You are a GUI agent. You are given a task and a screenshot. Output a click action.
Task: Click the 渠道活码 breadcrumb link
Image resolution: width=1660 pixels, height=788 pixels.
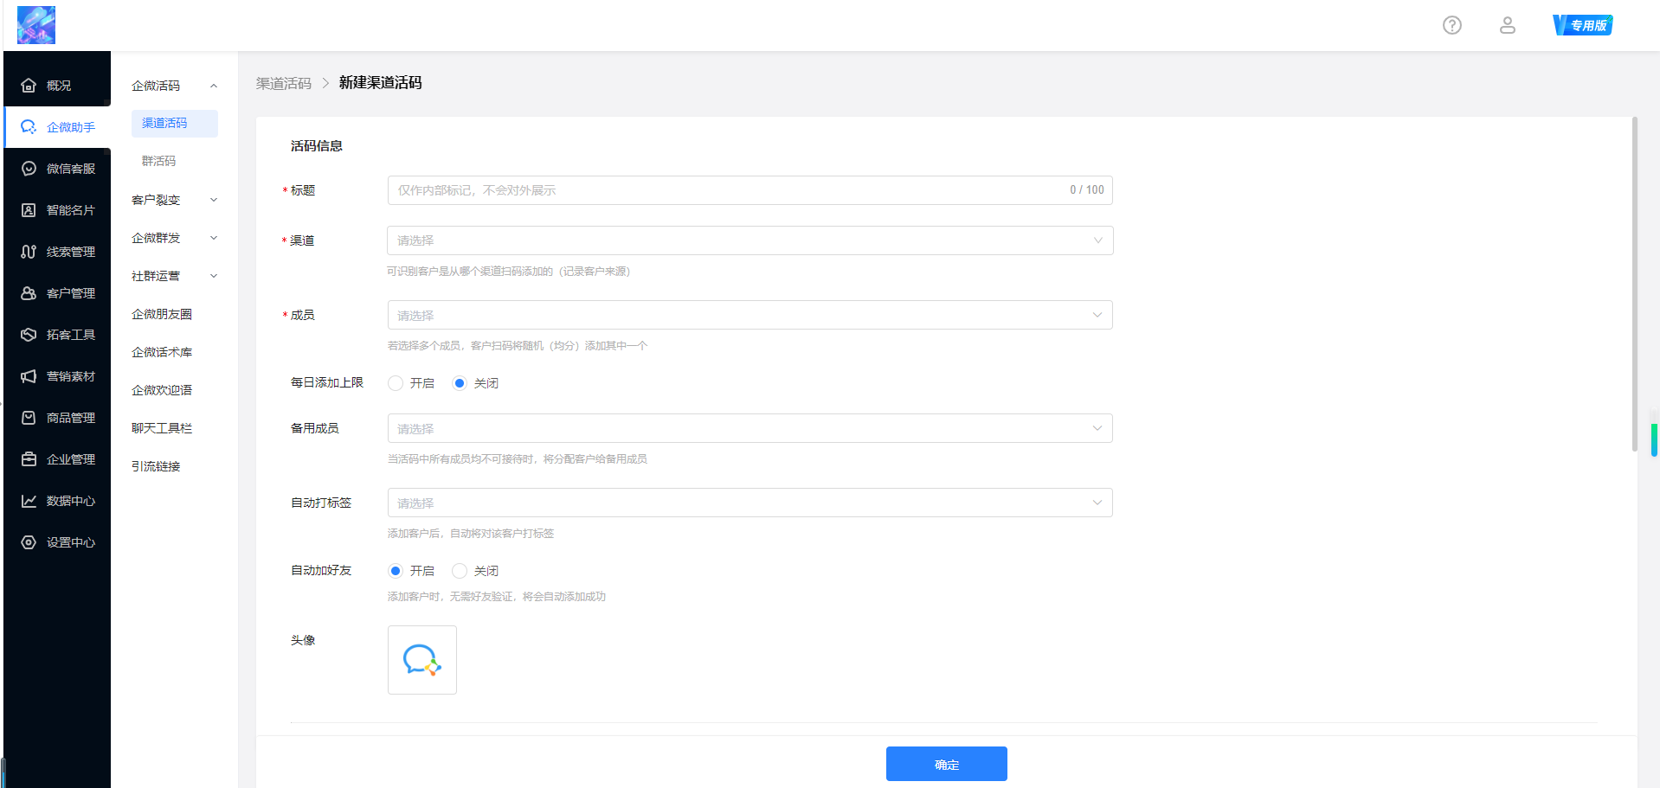point(284,83)
